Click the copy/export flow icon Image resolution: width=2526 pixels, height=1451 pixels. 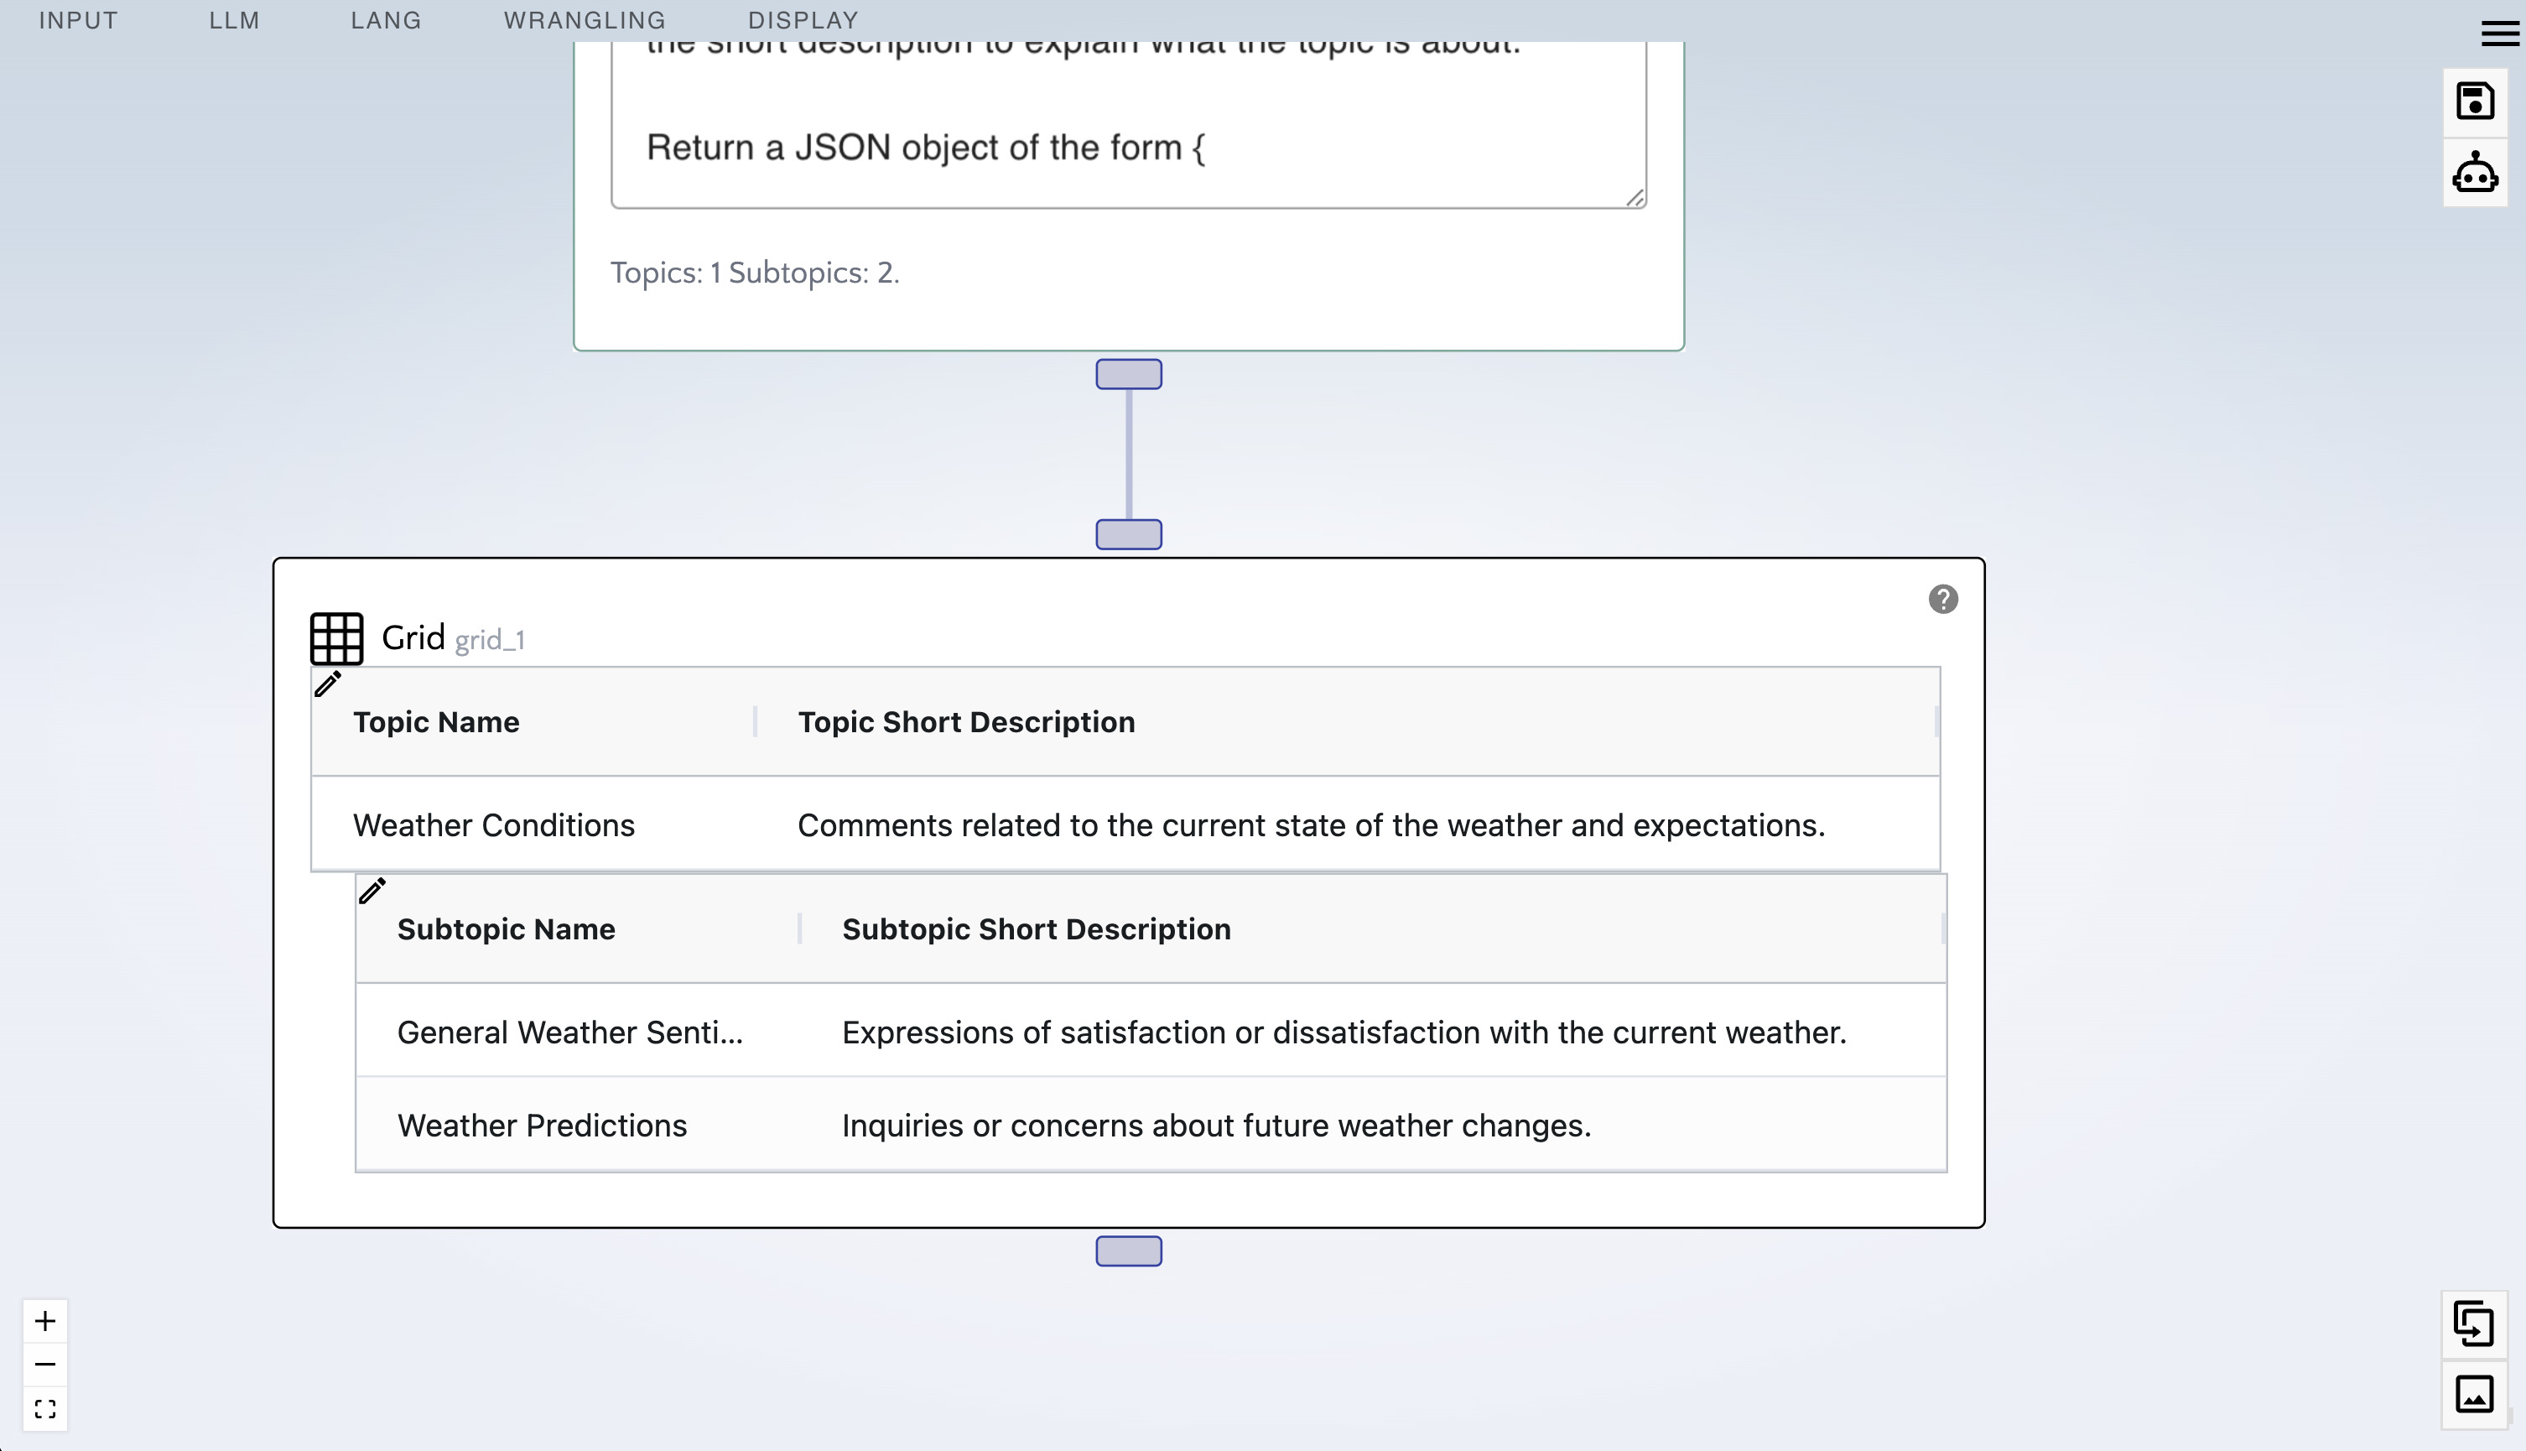coord(2474,1324)
